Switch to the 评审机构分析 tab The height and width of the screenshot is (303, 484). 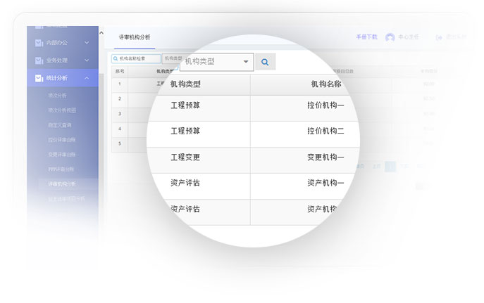coord(135,37)
